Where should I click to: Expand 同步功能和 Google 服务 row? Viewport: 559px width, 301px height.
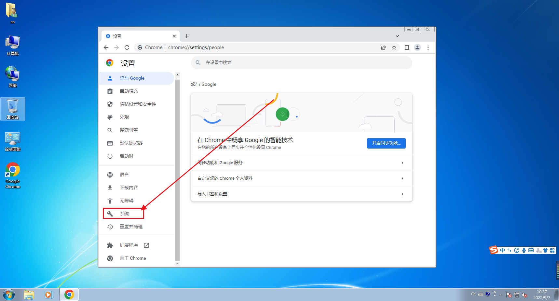click(x=302, y=163)
